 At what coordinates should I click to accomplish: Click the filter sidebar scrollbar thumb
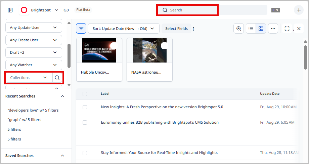point(69,56)
